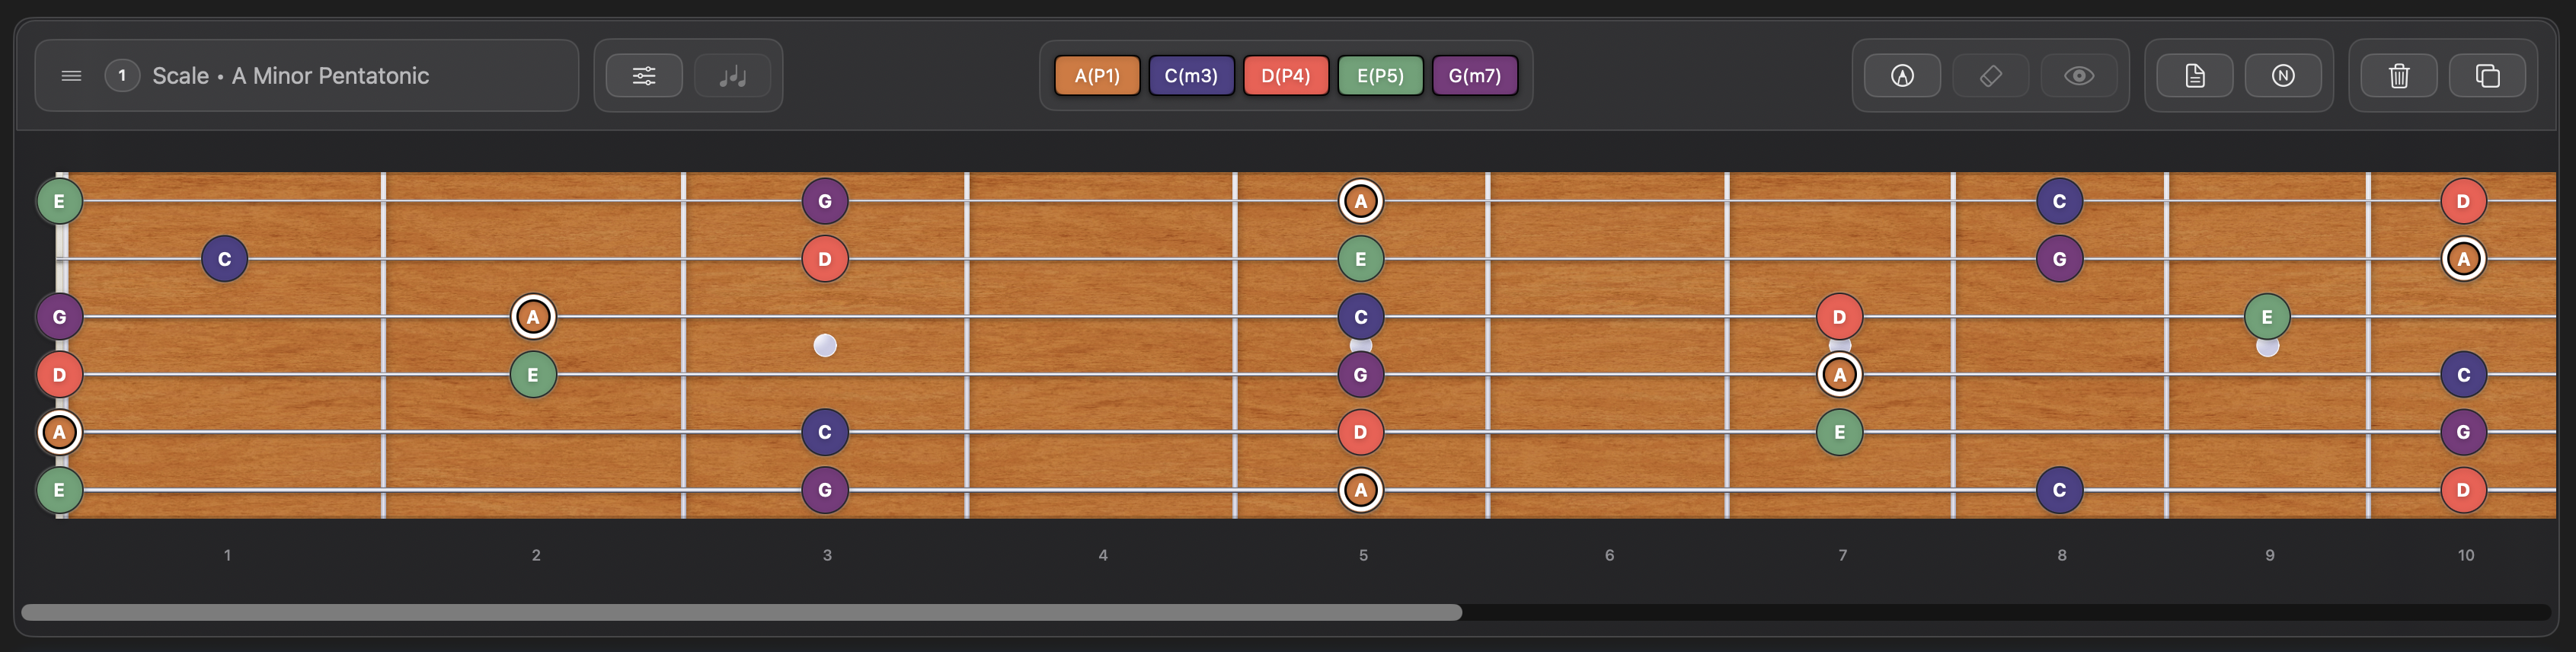Click D note on bottom string fret 10
2576x652 pixels.
2464,490
